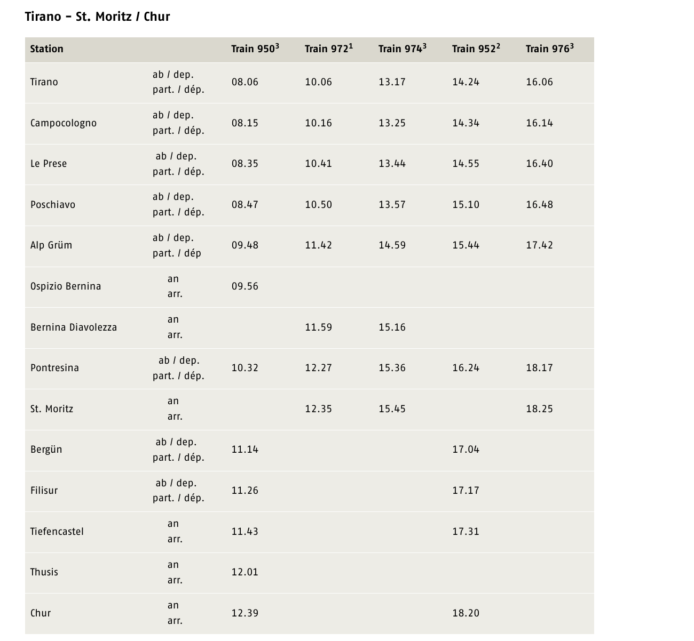Click the Train 974 column header
This screenshot has width=694, height=641.
pyautogui.click(x=403, y=49)
